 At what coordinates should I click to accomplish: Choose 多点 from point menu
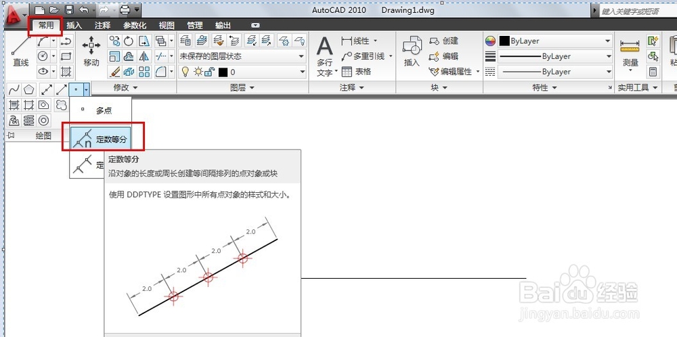coord(100,110)
